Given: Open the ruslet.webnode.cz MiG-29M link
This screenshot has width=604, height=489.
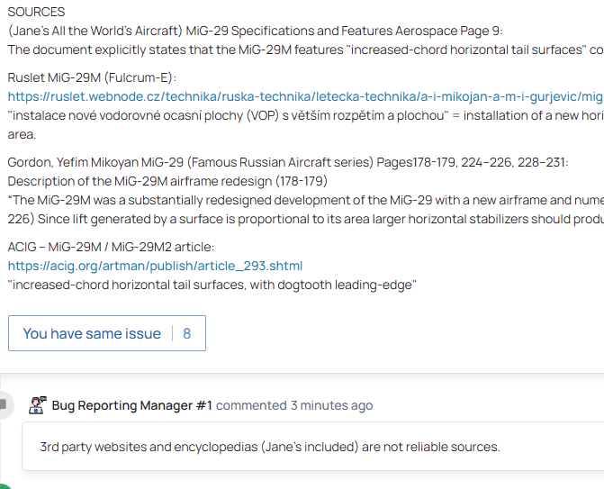Looking at the screenshot, I should coord(306,96).
